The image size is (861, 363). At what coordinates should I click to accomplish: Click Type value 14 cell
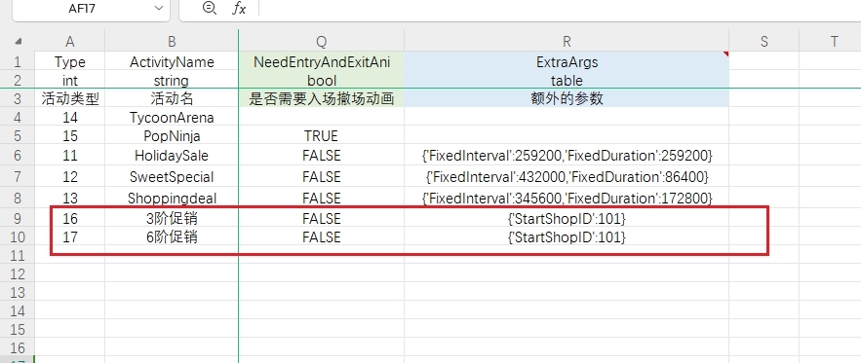tap(70, 118)
